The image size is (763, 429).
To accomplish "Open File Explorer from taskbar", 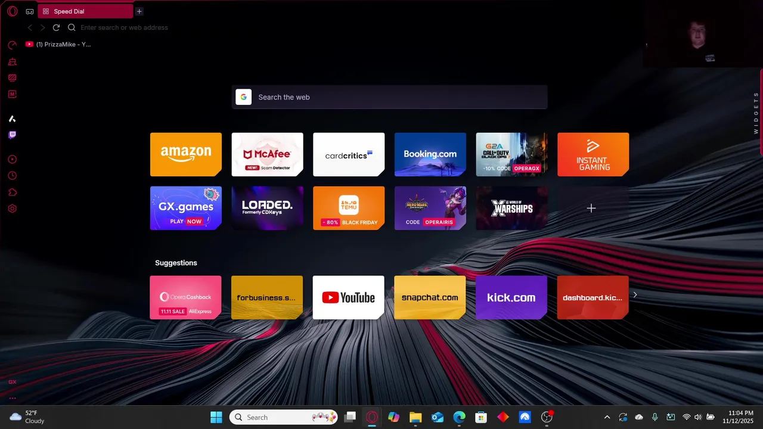I will coord(415,417).
